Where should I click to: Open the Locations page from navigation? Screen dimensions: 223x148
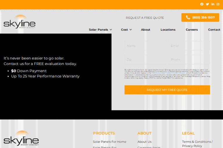(x=168, y=29)
